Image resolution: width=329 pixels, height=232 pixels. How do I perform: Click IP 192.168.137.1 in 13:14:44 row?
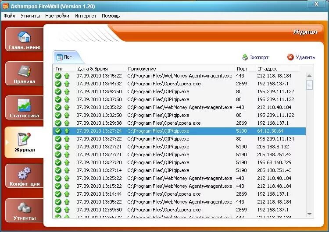[273, 194]
